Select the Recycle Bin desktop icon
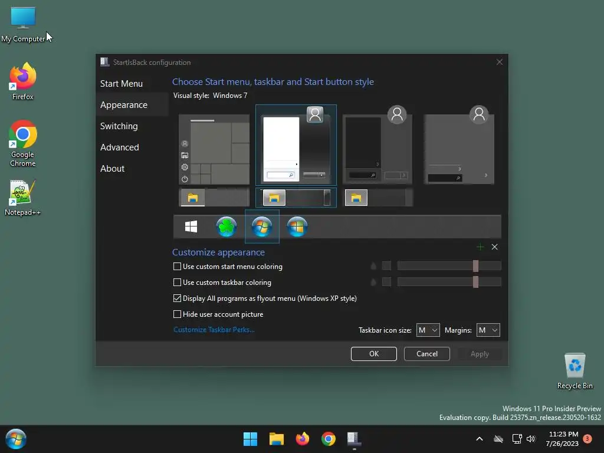This screenshot has width=604, height=453. [x=575, y=371]
